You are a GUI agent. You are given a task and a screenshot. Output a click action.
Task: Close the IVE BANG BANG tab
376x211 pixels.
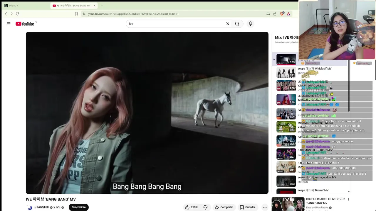[x=95, y=6]
